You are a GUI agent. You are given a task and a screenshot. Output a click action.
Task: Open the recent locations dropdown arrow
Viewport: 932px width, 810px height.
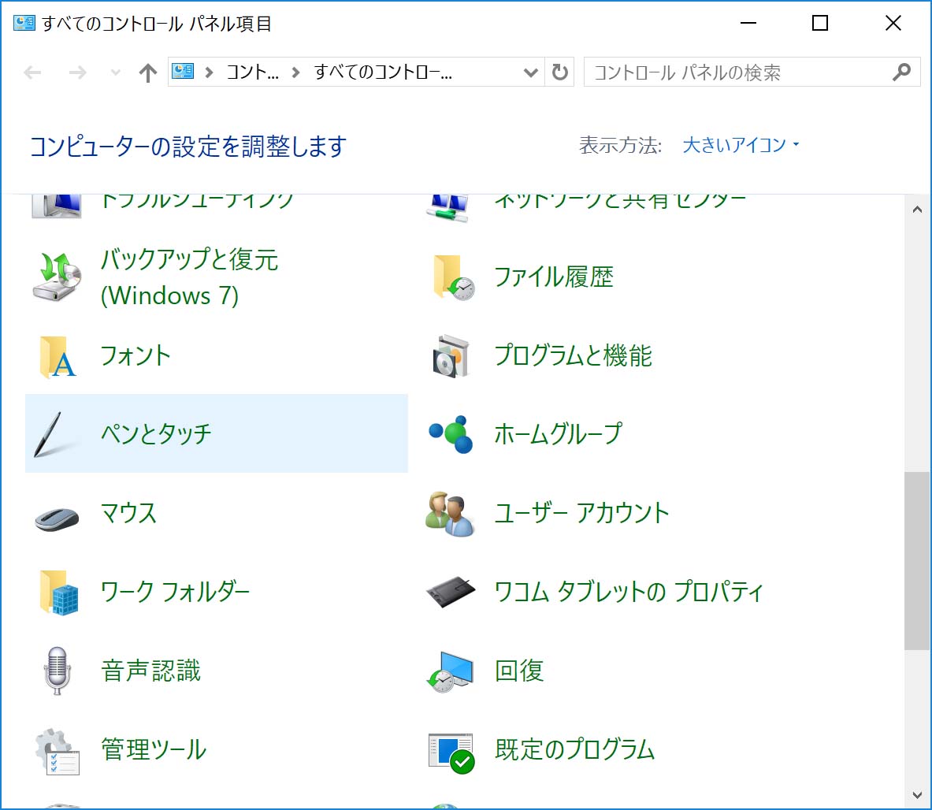point(115,72)
